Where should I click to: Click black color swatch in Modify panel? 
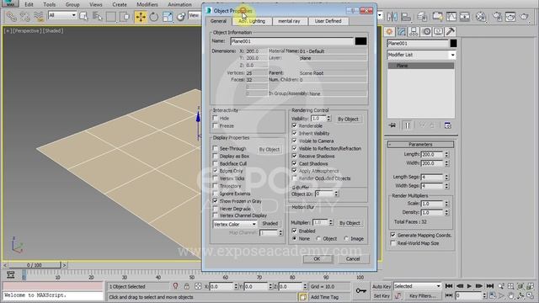(x=453, y=43)
